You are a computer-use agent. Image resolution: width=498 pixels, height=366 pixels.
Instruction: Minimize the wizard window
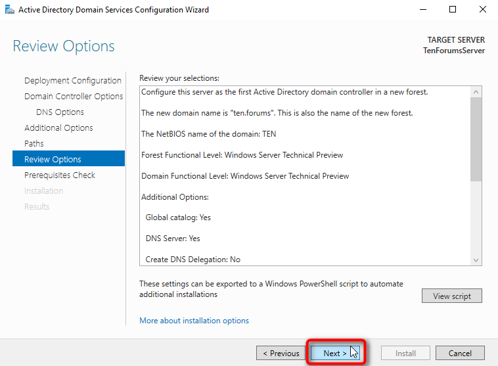[x=422, y=10]
